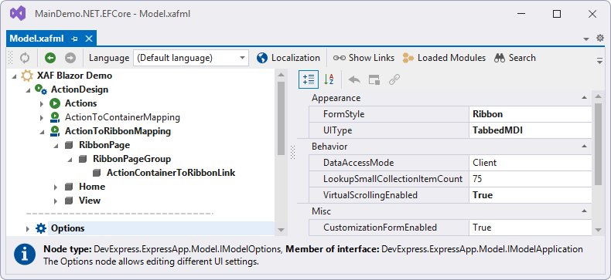
Task: Collapse the RibbonPage node
Action: (56, 146)
